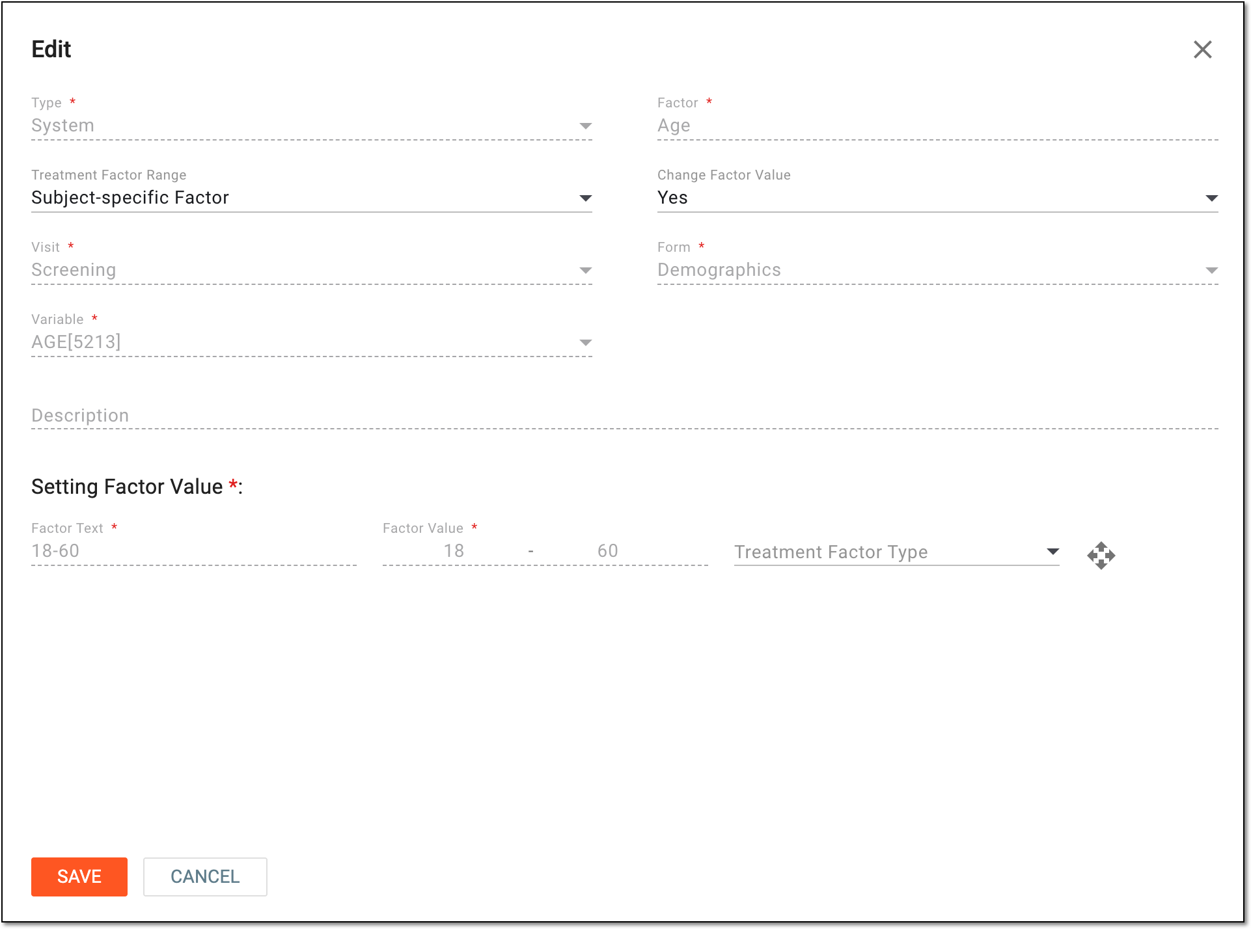Image resolution: width=1251 pixels, height=929 pixels.
Task: Click the Factor field showing Age
Action: click(x=937, y=126)
